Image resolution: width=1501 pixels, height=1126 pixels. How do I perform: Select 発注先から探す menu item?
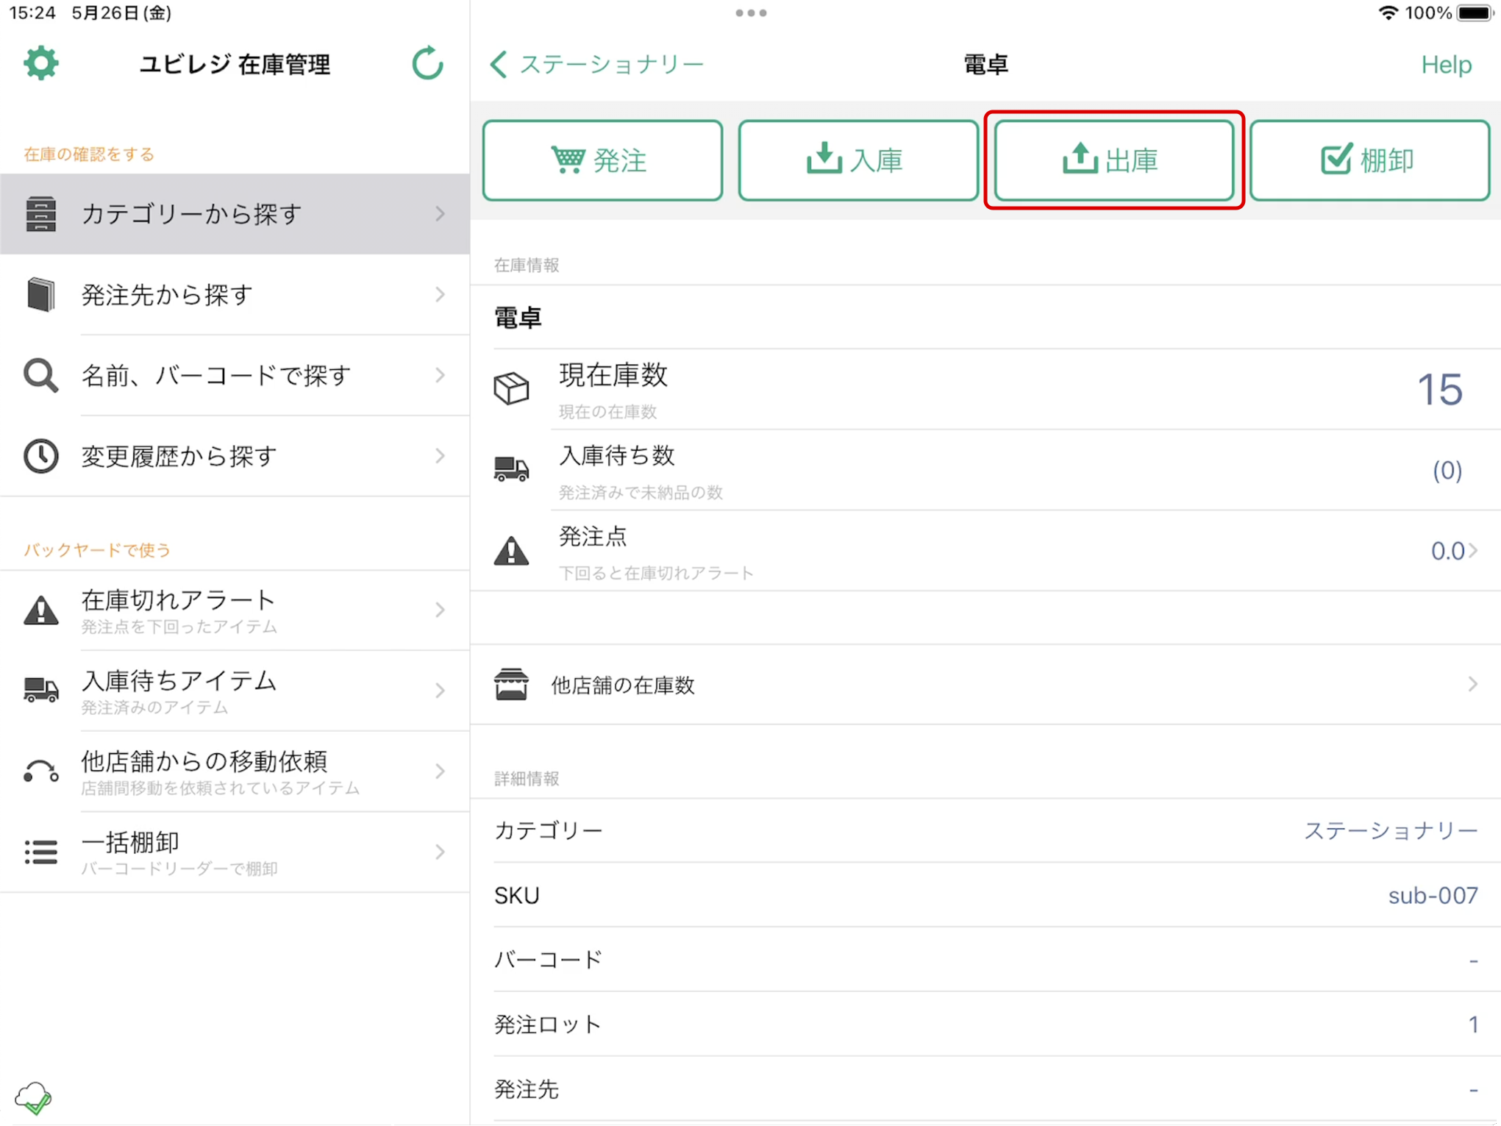235,295
